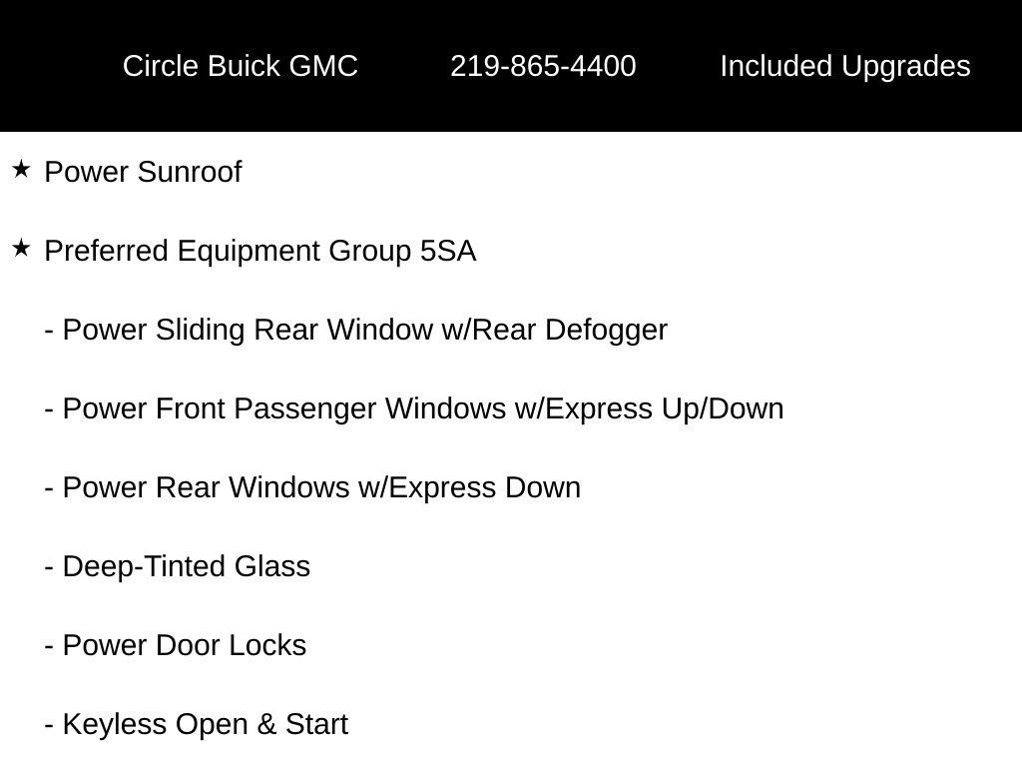Click the dash before Power Front Passenger Windows
Image resolution: width=1022 pixels, height=767 pixels.
click(x=49, y=409)
